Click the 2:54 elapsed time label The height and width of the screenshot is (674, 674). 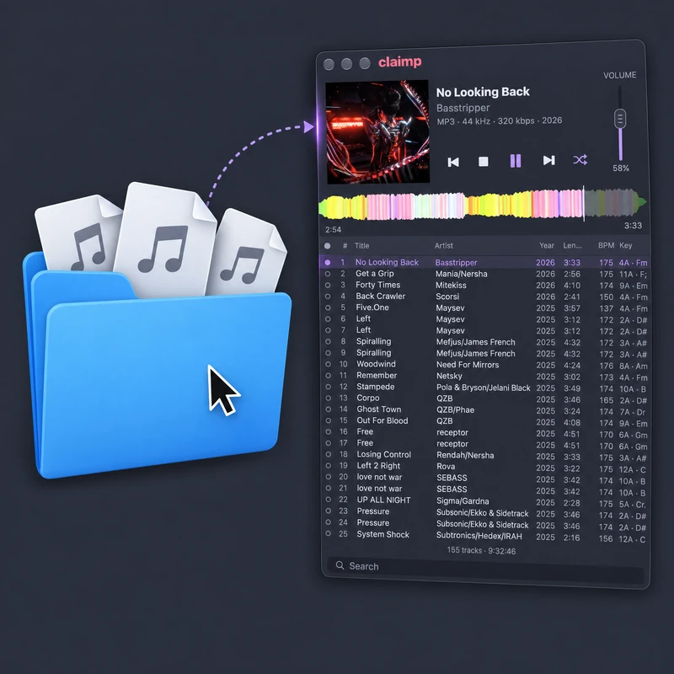click(x=333, y=229)
